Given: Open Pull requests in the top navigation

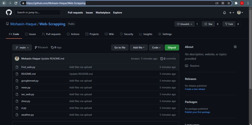Looking at the screenshot, I should click(75, 12).
